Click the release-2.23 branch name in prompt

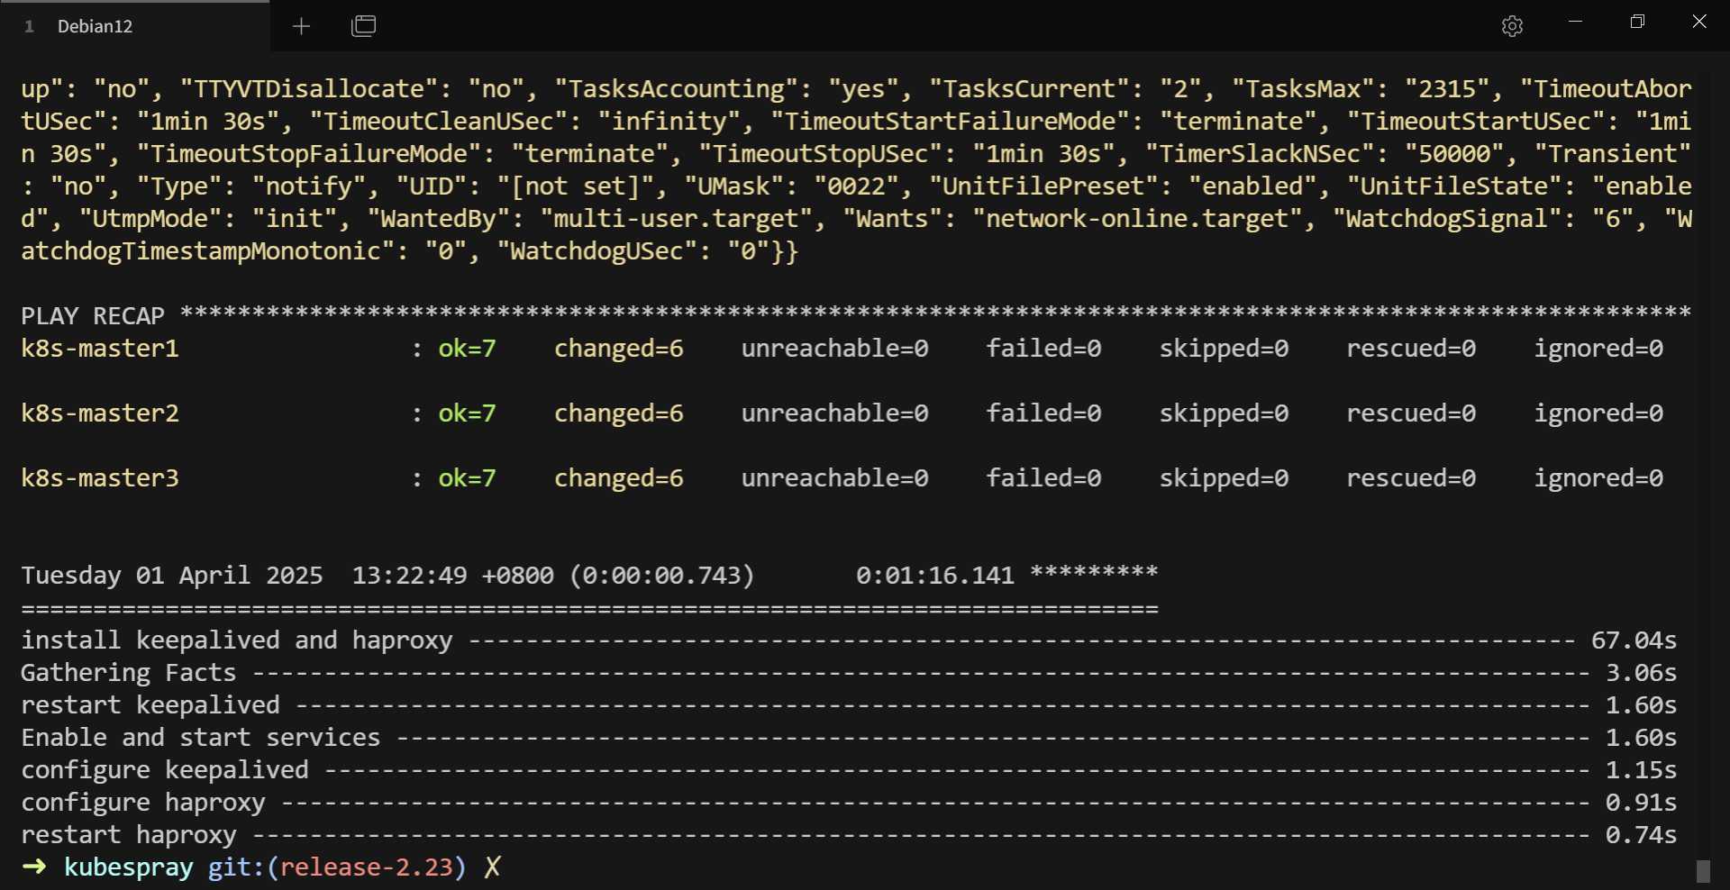[x=366, y=867]
